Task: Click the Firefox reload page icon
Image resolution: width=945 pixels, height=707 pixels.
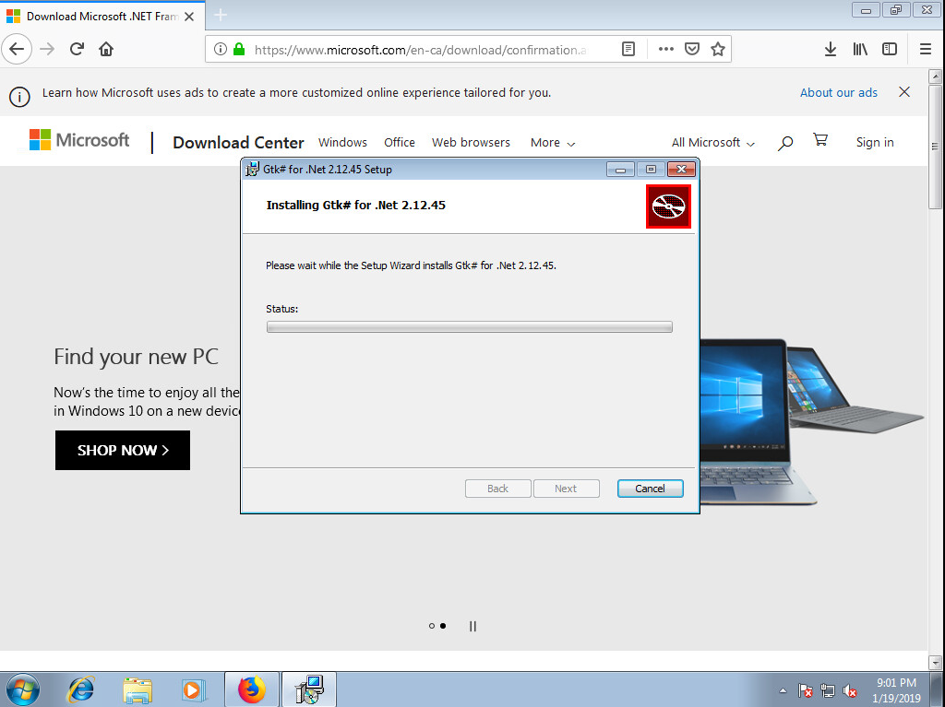Action: pos(78,49)
